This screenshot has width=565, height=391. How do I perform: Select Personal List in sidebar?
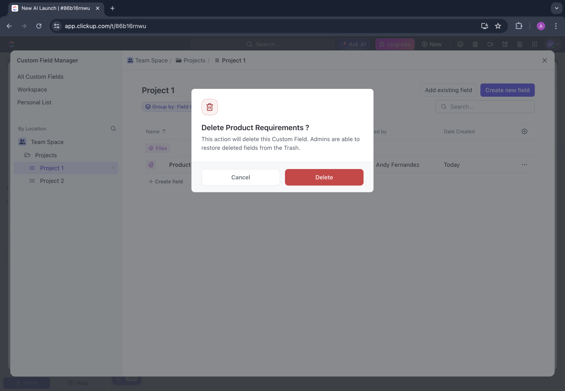(x=34, y=102)
